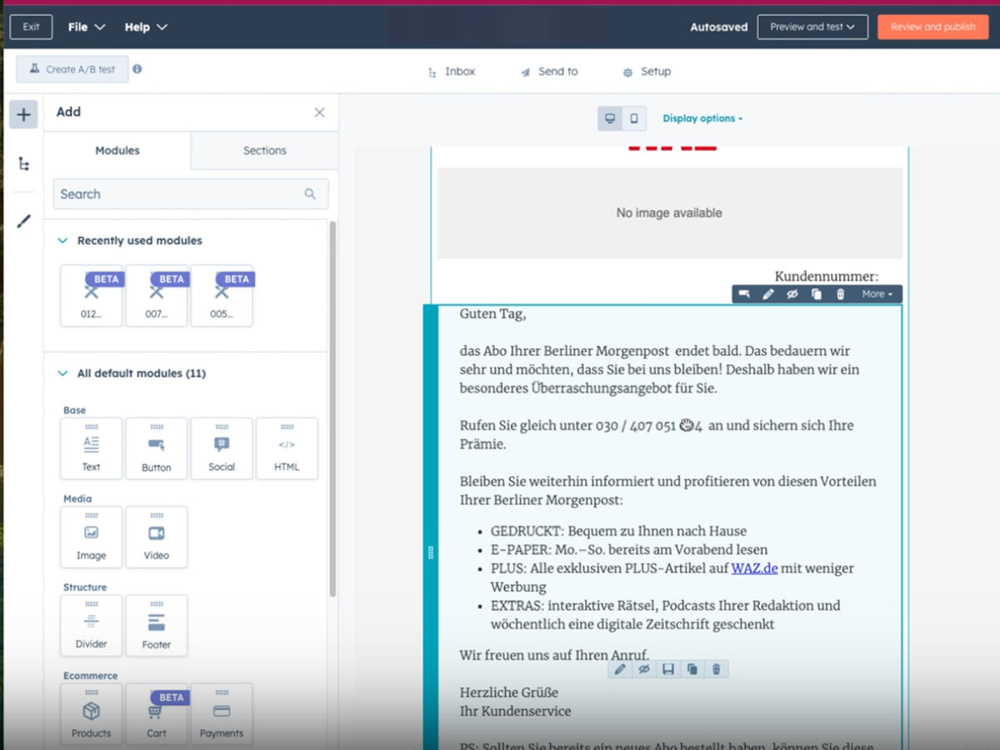Click the Herzliche Grüße text line
Image resolution: width=1000 pixels, height=750 pixels.
click(509, 692)
